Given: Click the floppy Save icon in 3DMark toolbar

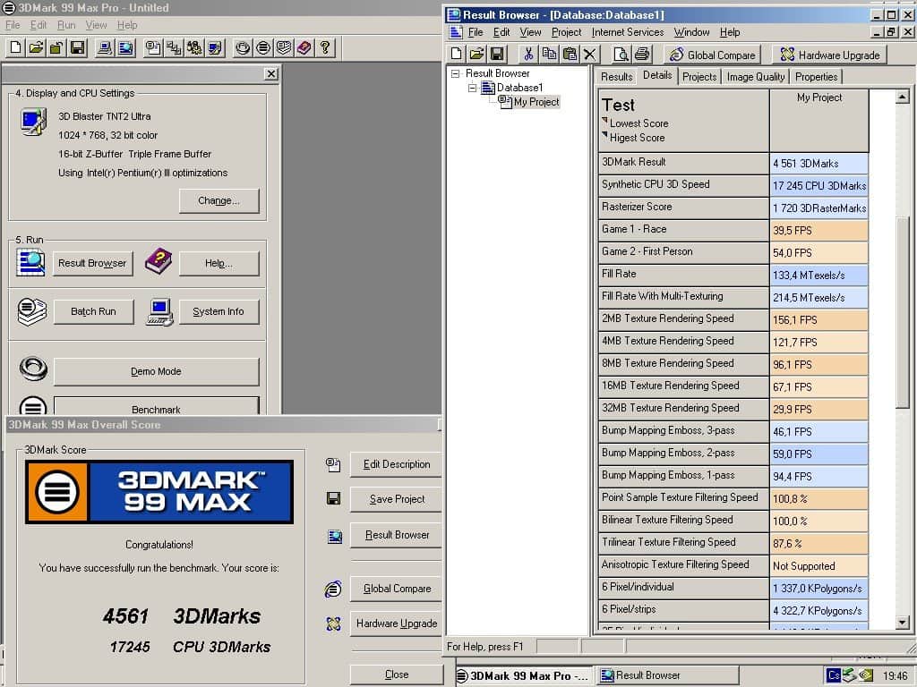Looking at the screenshot, I should tap(77, 47).
